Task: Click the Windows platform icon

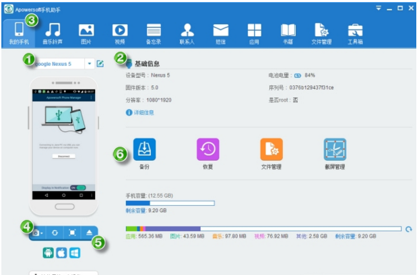Action: tap(75, 253)
